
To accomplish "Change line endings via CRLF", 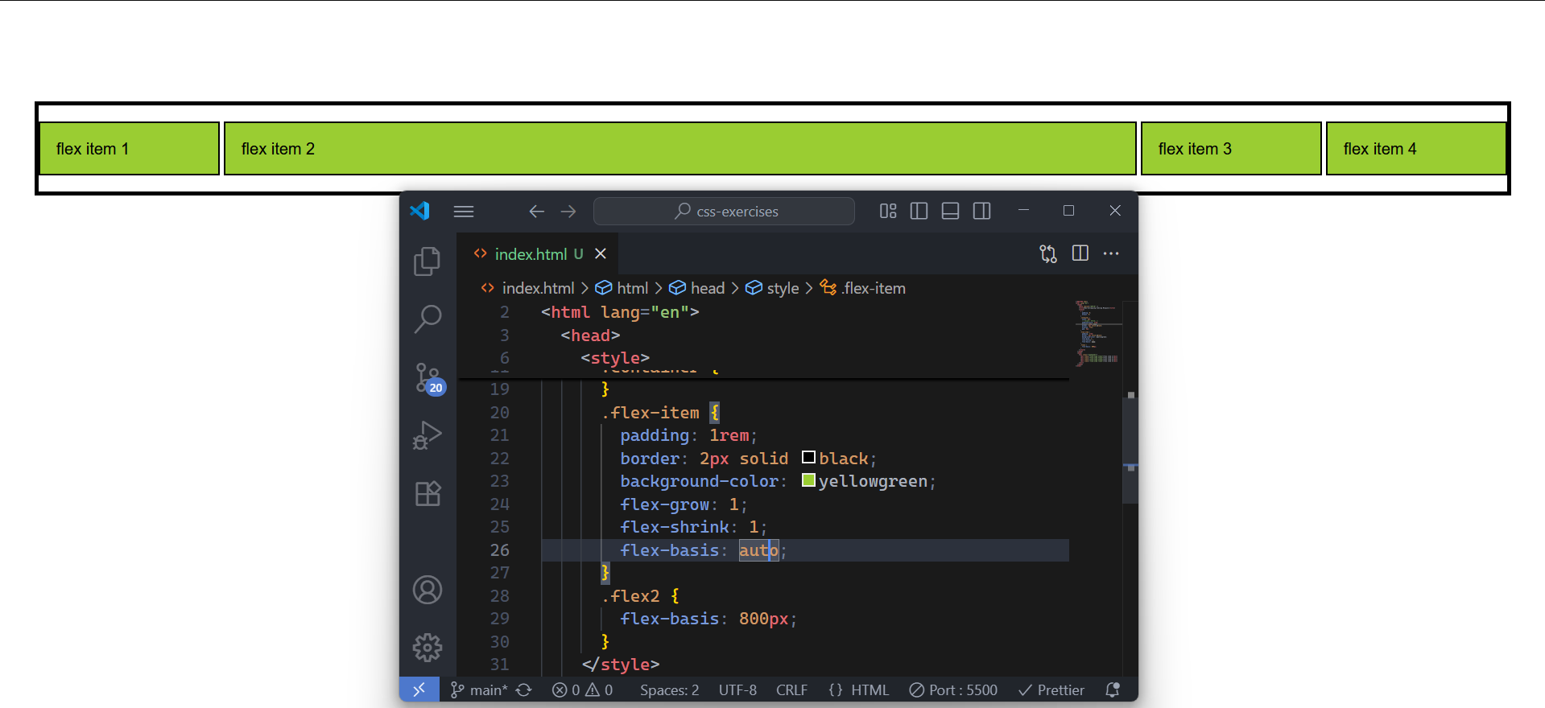I will point(791,690).
